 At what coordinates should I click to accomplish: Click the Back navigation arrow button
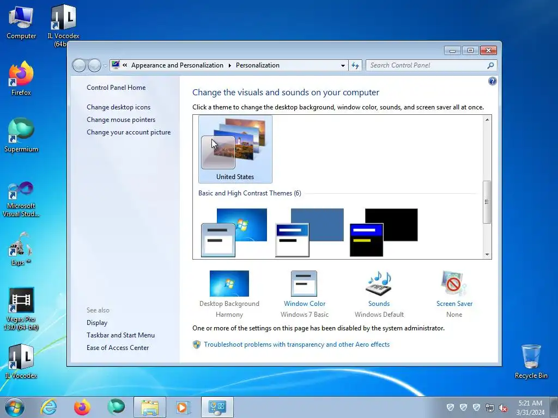[79, 65]
